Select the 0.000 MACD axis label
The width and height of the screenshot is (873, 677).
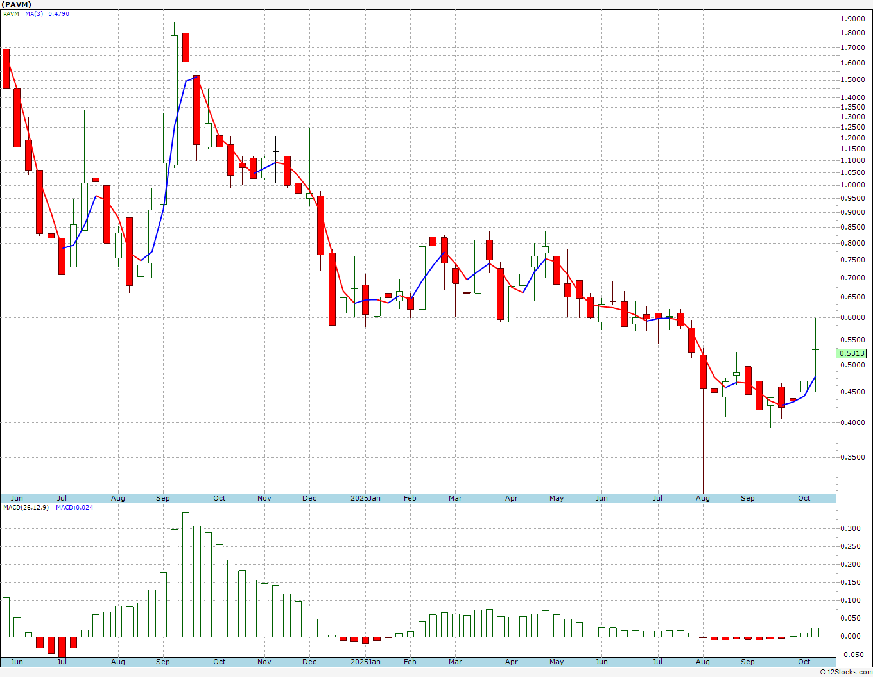(x=852, y=637)
